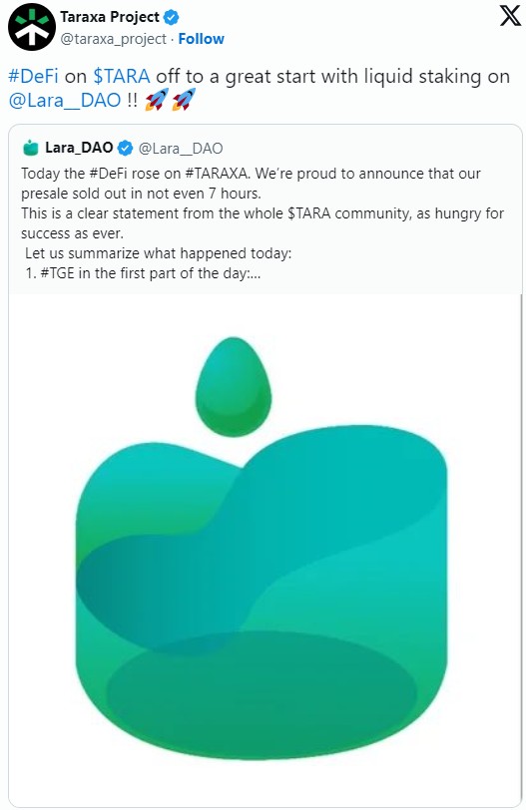This screenshot has width=526, height=810.
Task: Click the truncated '#TGE in the first part' line
Action: 143,273
